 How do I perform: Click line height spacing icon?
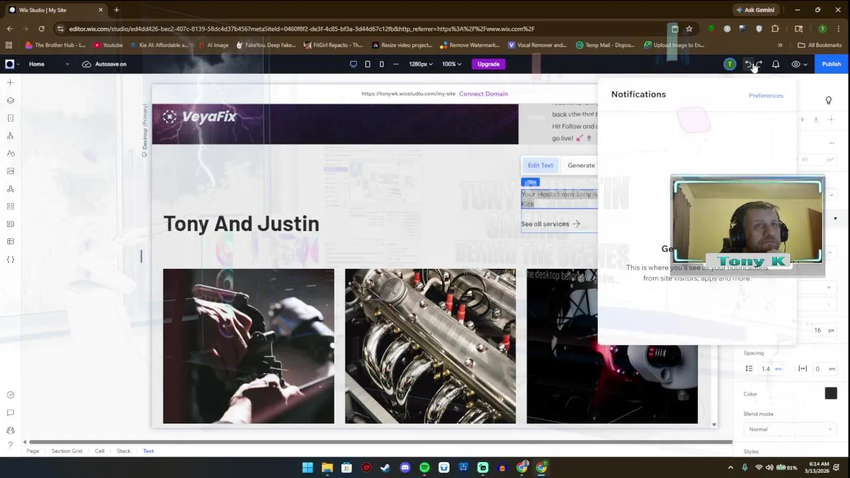pyautogui.click(x=749, y=368)
